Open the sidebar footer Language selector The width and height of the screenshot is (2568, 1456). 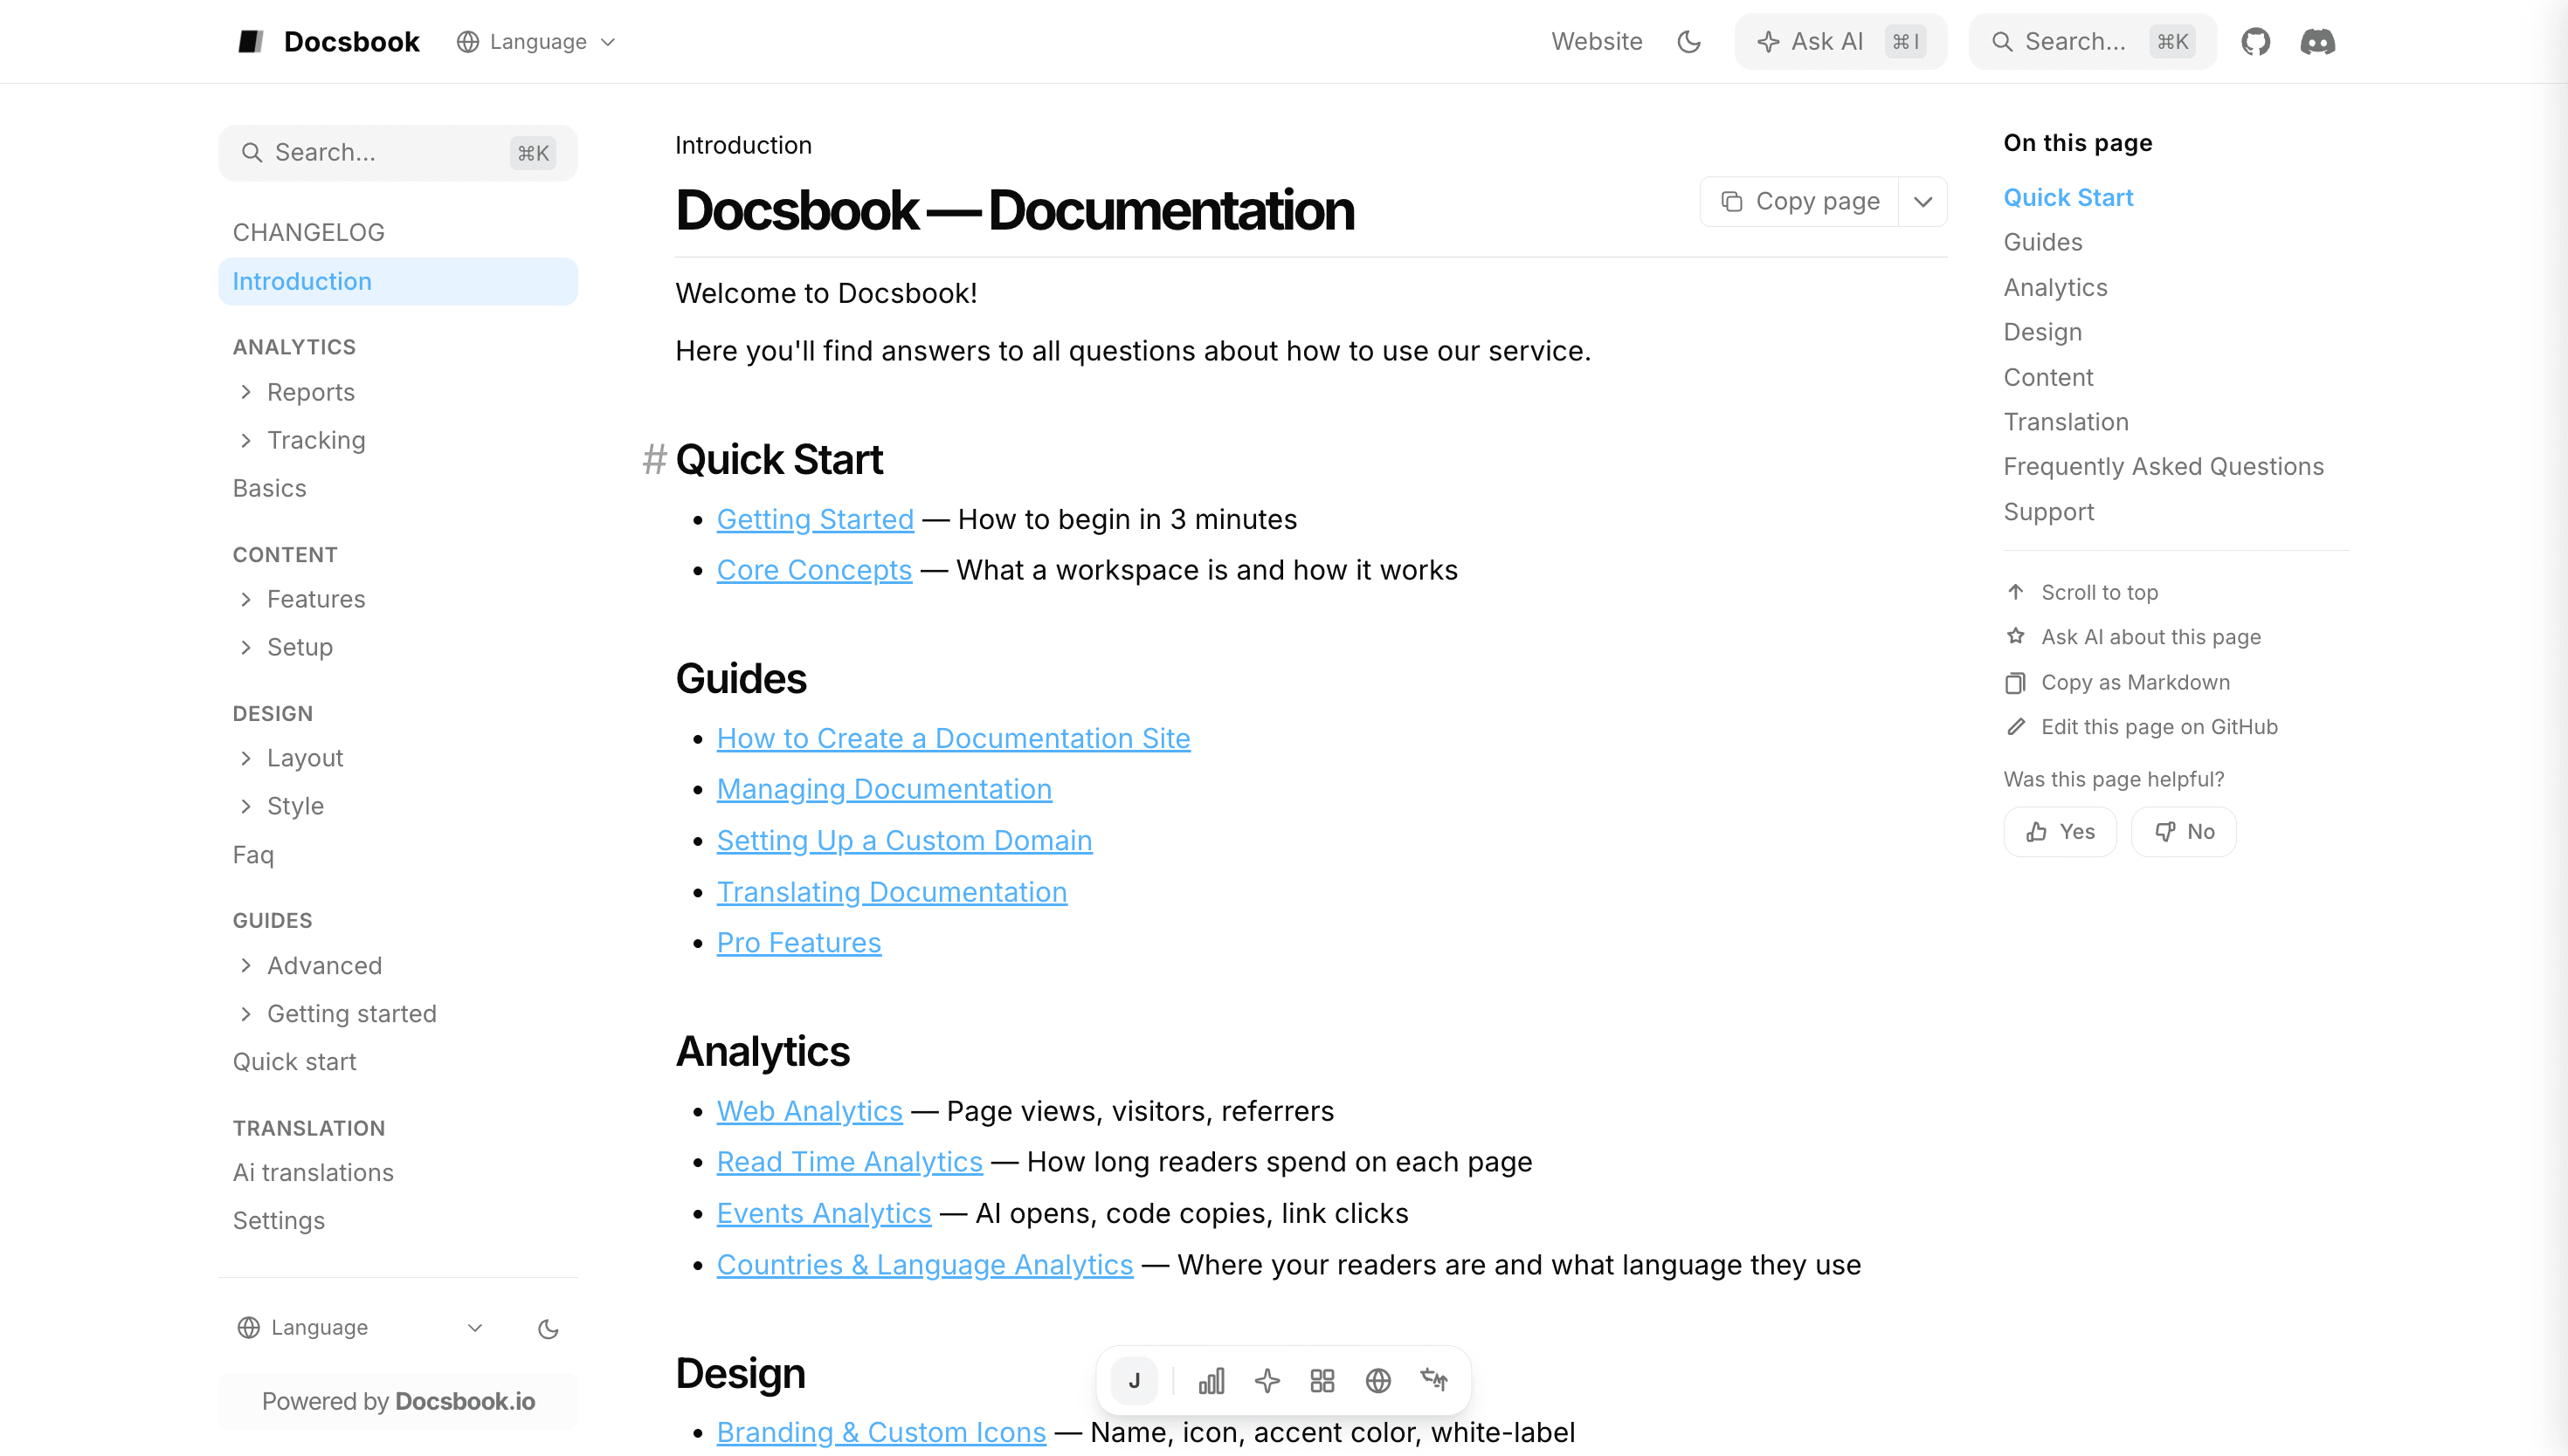coord(361,1328)
